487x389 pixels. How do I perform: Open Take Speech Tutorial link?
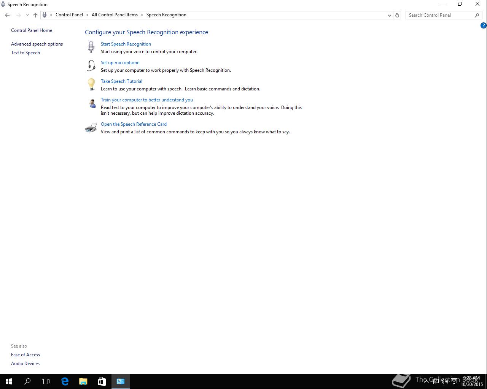(x=121, y=81)
